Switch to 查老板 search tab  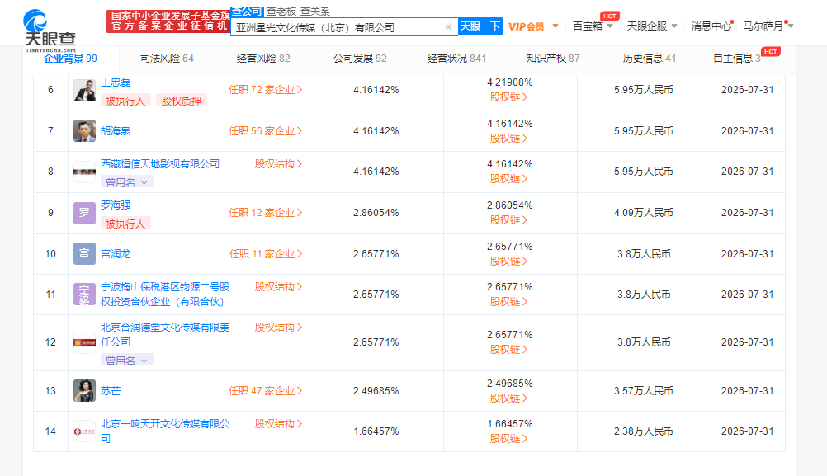pos(281,12)
